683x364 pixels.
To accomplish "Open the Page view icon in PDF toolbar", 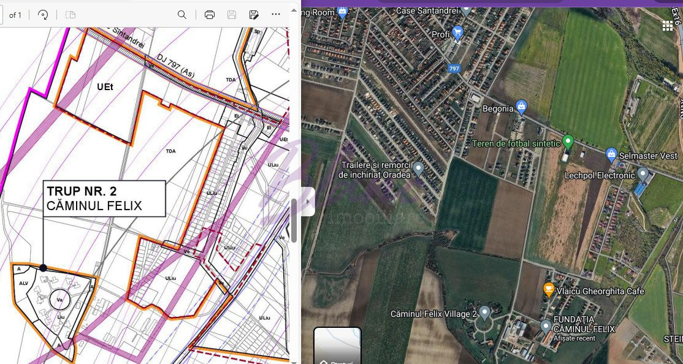I will [x=71, y=15].
